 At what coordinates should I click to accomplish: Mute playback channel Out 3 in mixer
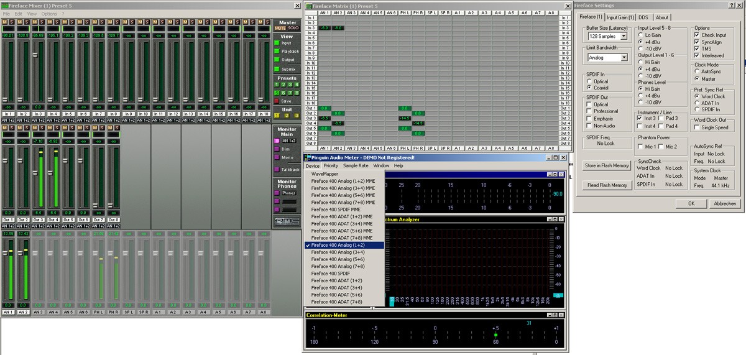(34, 127)
